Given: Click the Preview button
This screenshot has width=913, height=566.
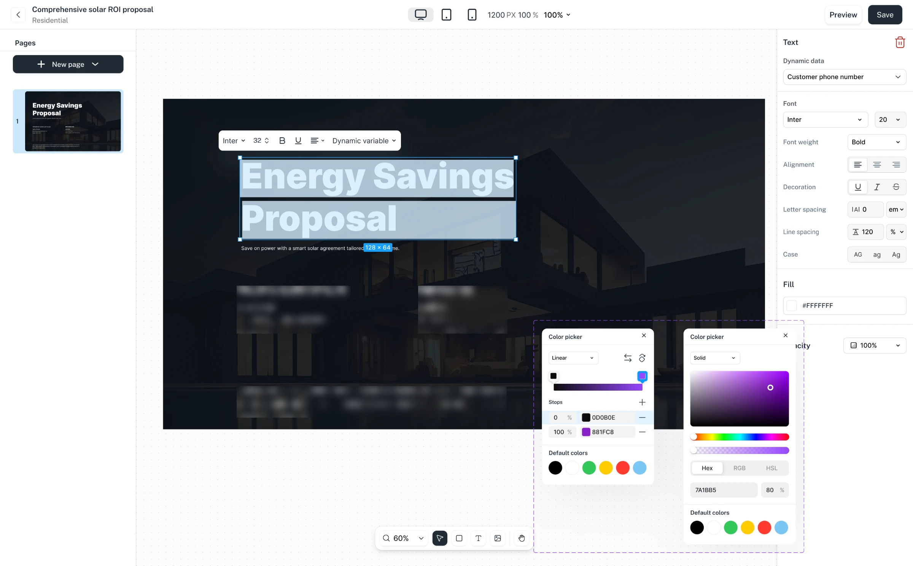Looking at the screenshot, I should pos(843,15).
